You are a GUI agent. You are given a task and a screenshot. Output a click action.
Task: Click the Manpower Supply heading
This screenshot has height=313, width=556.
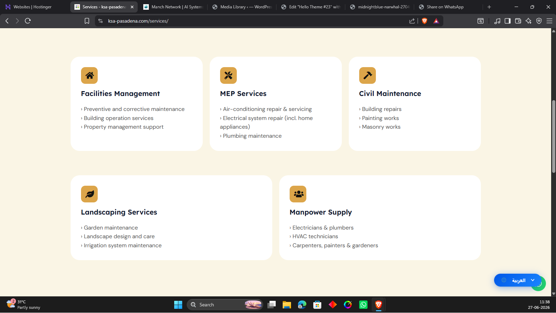(321, 212)
